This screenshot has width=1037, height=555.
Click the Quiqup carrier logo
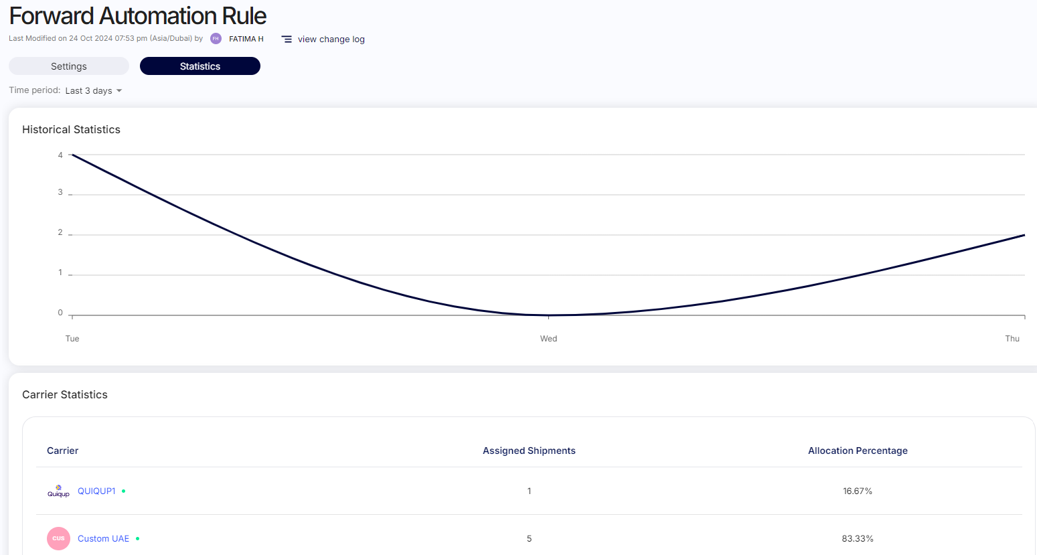[x=58, y=491]
